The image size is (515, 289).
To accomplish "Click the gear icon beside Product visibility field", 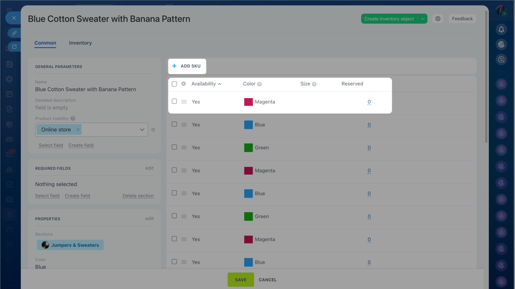I will 153,130.
